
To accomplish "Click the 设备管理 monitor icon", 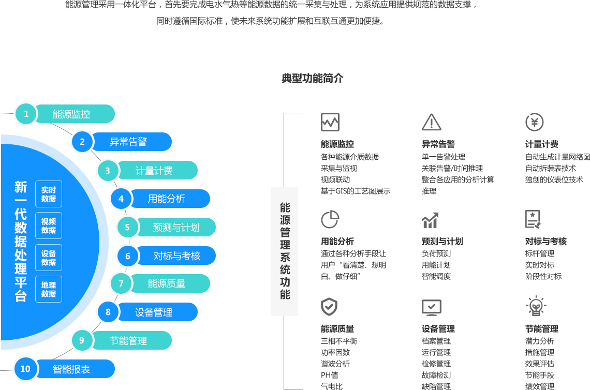I will coord(431,307).
